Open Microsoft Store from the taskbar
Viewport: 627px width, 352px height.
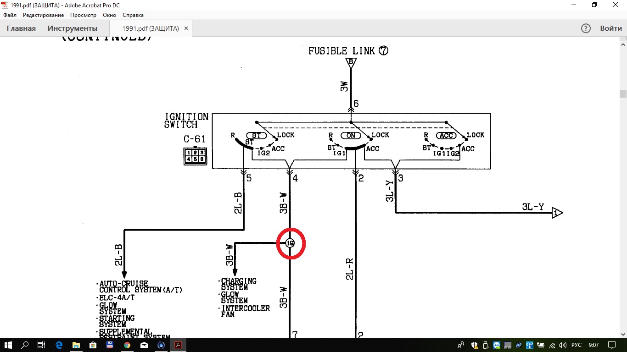[93, 345]
